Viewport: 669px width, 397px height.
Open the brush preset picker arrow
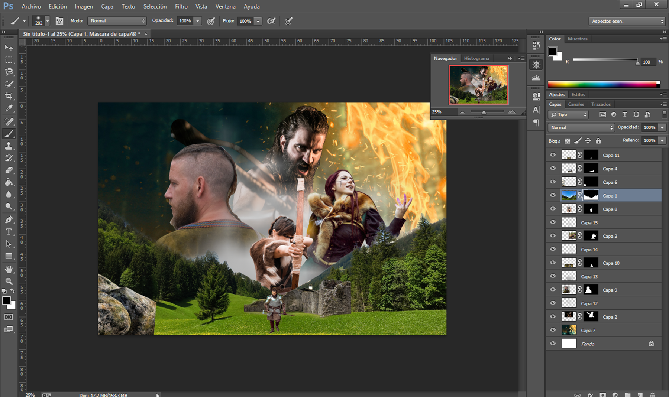pos(47,21)
